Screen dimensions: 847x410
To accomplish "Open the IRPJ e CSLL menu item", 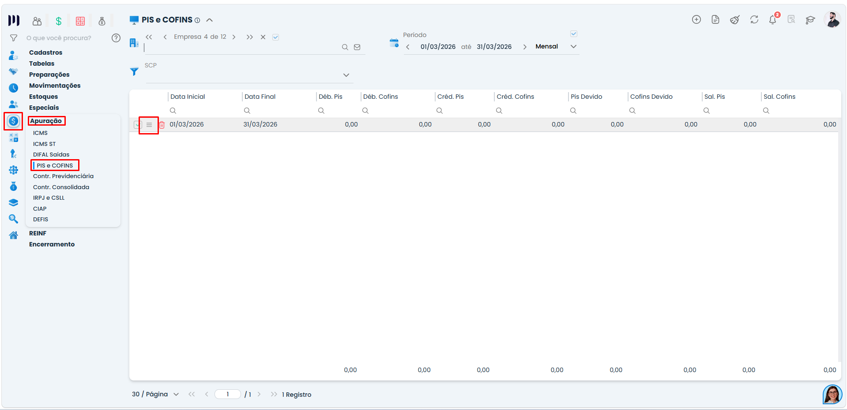I will [49, 198].
